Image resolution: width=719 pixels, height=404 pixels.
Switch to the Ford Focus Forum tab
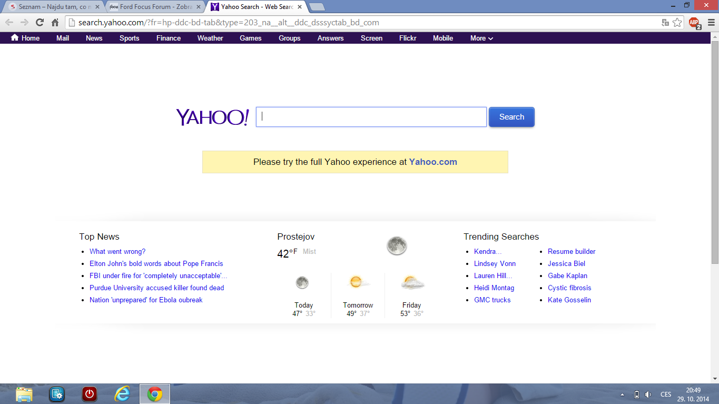coord(153,7)
